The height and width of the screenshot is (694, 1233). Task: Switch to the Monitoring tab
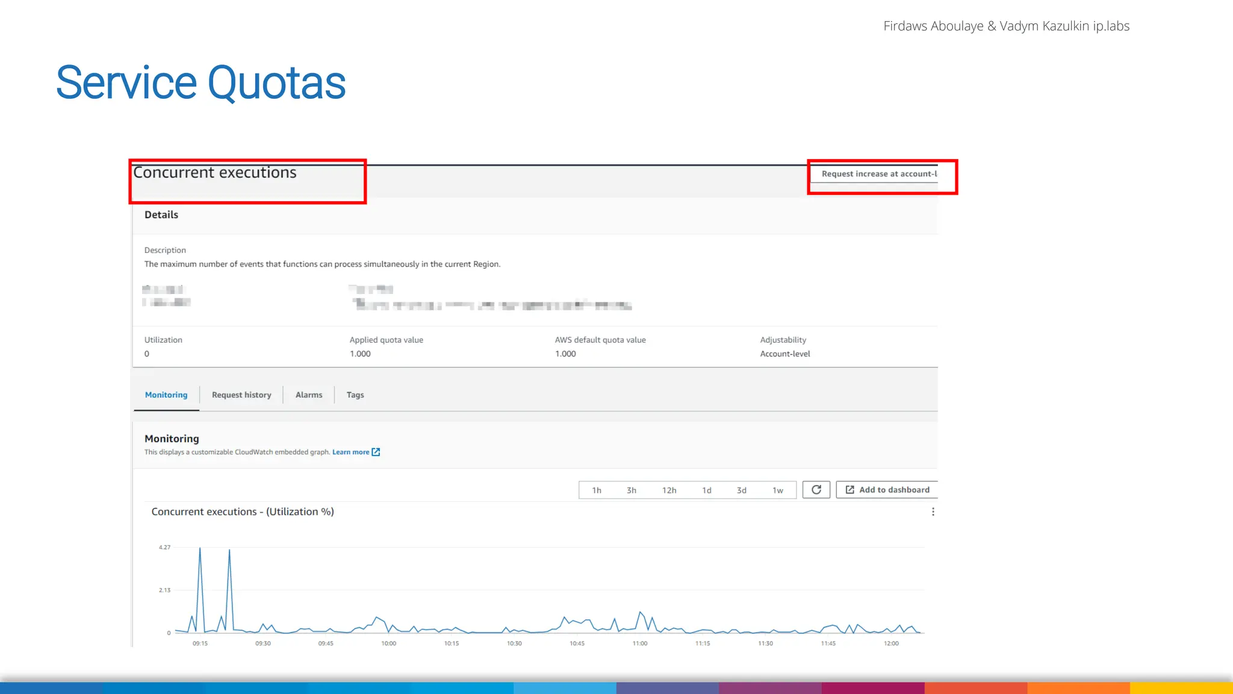pyautogui.click(x=166, y=395)
